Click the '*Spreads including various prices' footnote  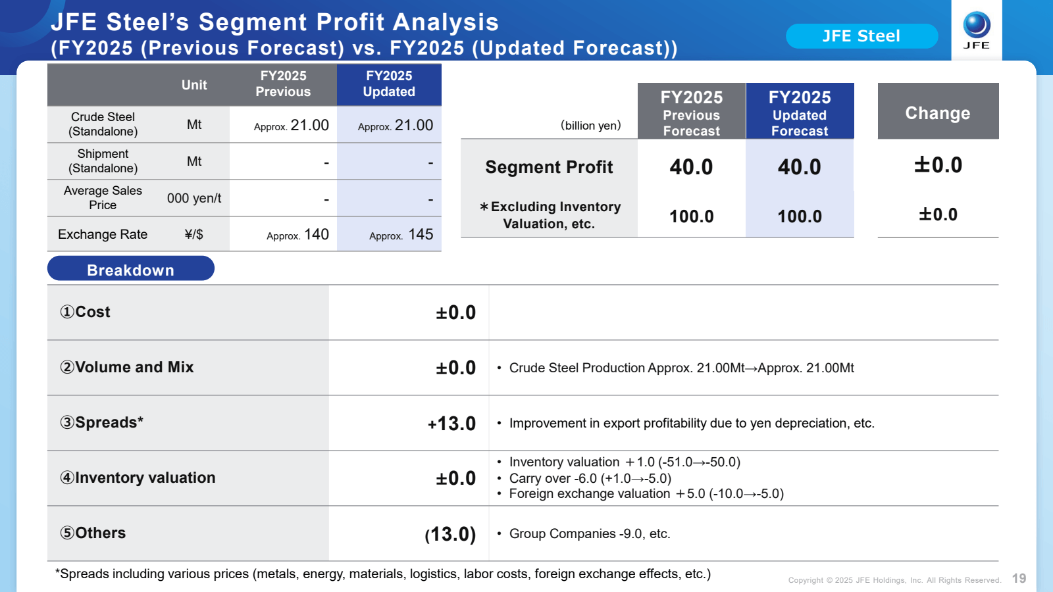coord(383,574)
